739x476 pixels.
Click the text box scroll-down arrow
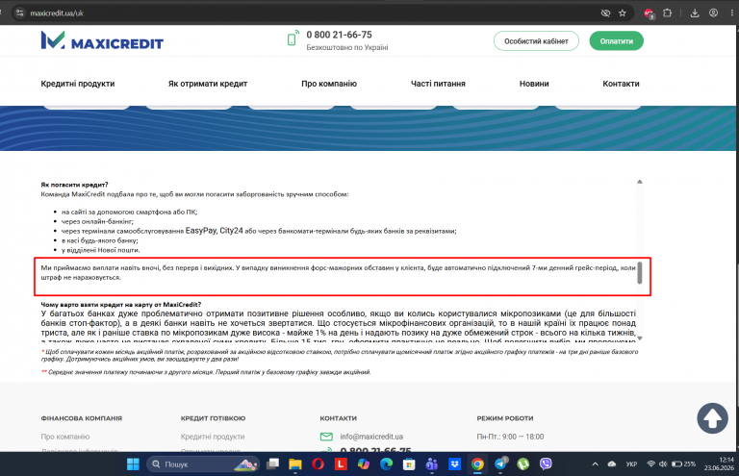click(x=640, y=338)
